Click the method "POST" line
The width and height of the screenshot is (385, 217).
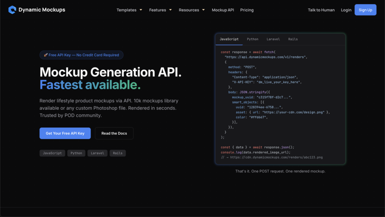[x=243, y=67]
